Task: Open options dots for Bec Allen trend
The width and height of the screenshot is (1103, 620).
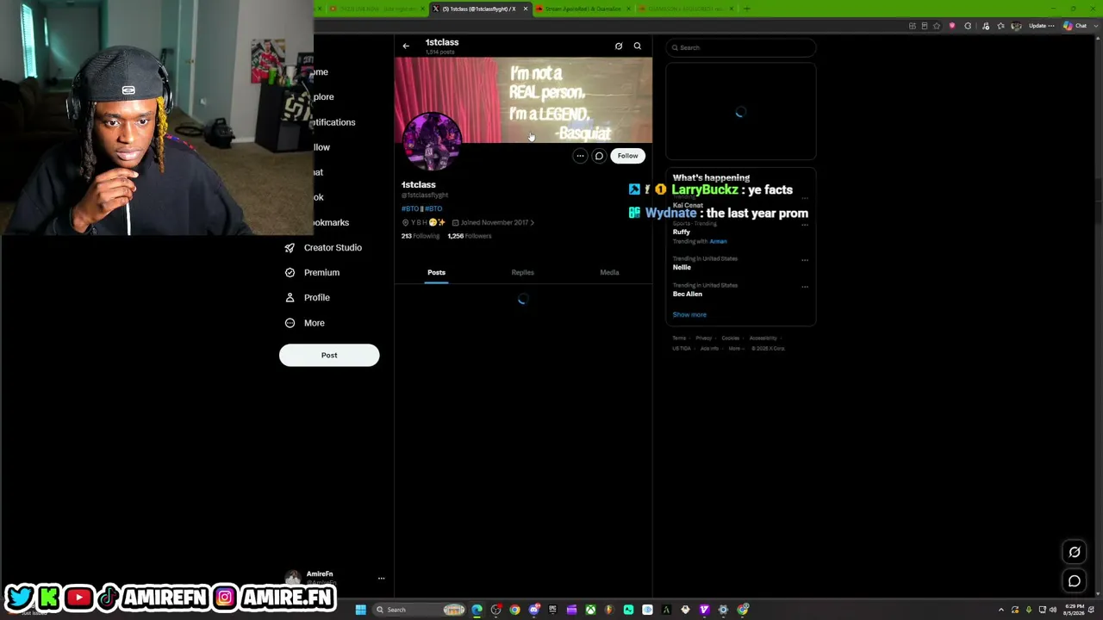Action: point(805,286)
